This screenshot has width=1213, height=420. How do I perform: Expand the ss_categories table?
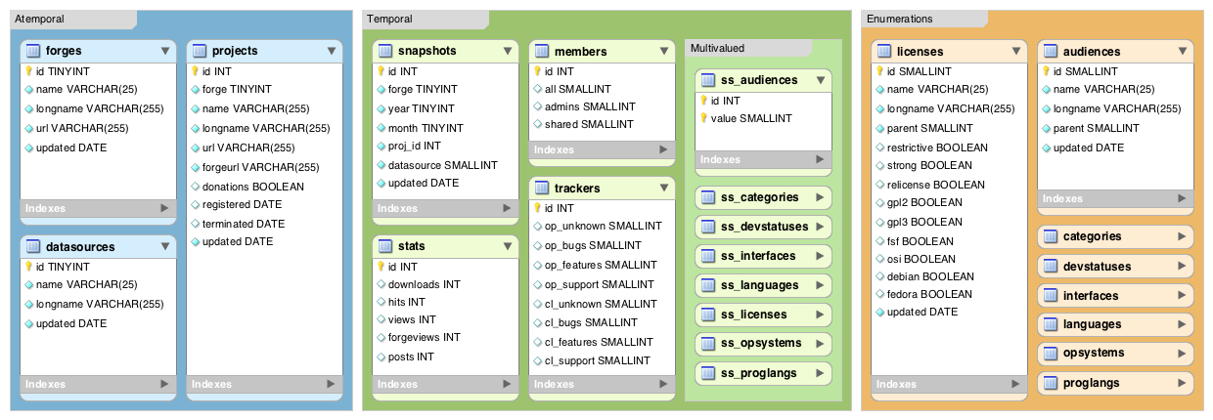(820, 197)
